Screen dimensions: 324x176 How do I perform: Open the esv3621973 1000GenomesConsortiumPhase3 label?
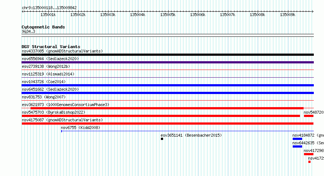66,105
